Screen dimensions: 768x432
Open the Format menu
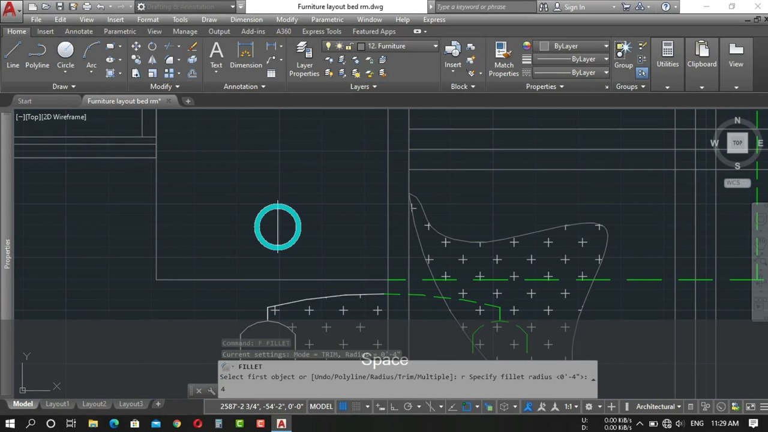point(148,19)
